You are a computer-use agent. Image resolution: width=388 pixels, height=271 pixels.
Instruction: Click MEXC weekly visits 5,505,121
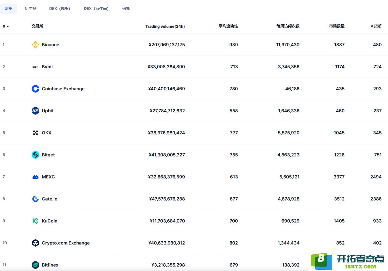click(x=289, y=177)
